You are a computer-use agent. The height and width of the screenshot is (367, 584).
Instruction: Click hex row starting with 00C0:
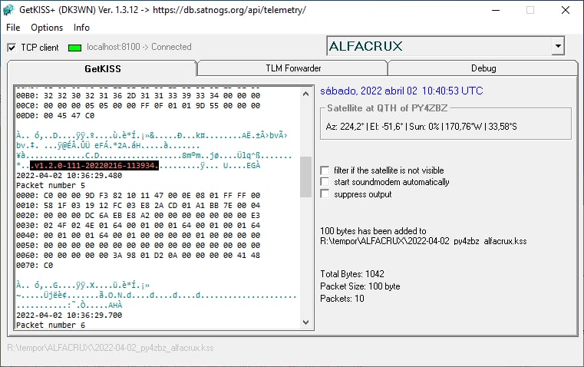coord(138,106)
